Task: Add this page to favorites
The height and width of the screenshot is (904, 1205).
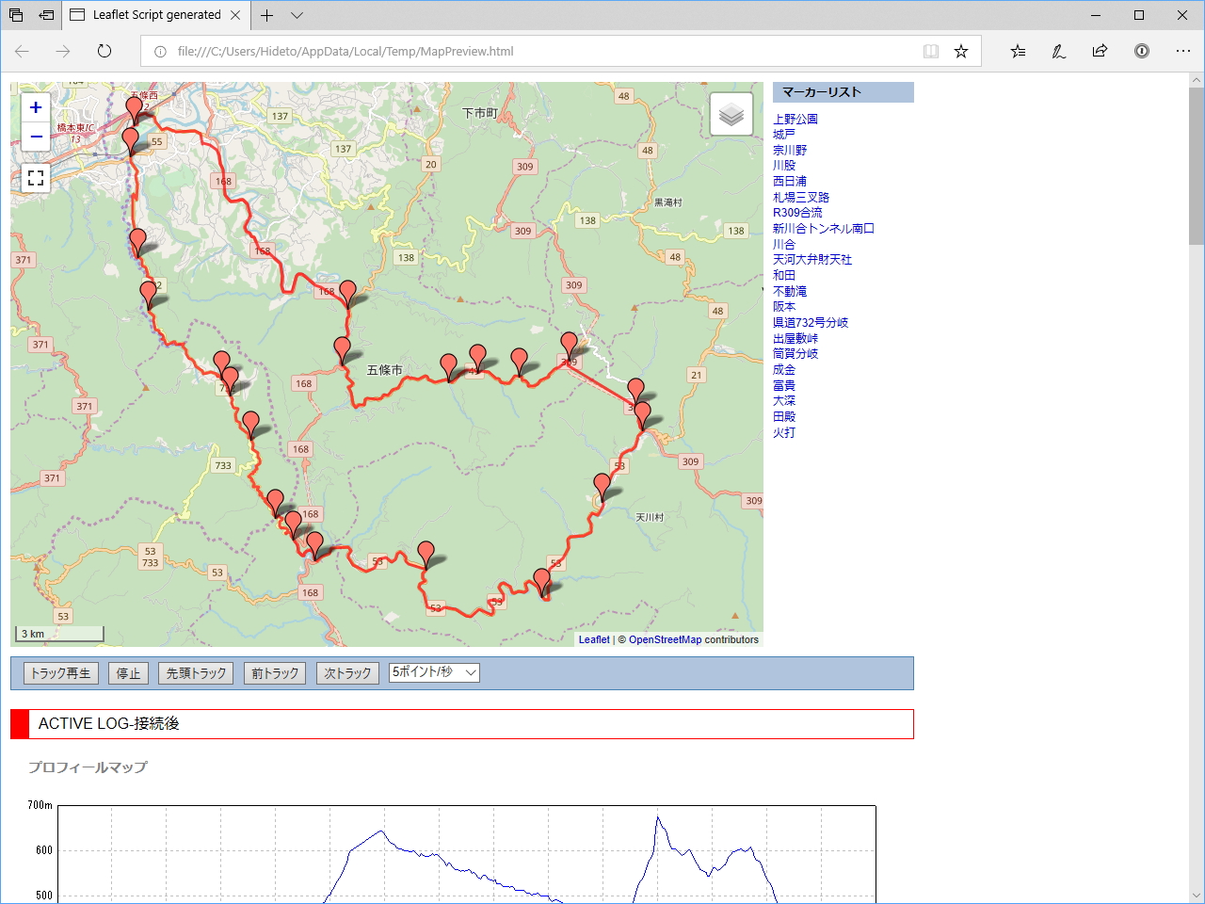Action: 961,51
